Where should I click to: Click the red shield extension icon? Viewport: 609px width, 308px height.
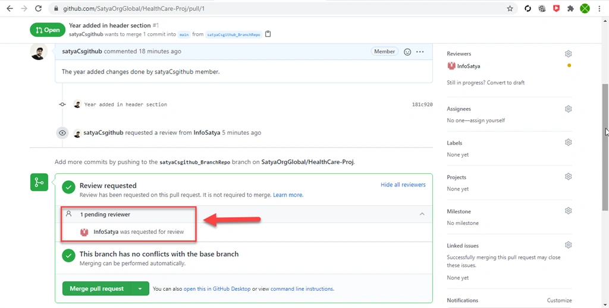556,8
